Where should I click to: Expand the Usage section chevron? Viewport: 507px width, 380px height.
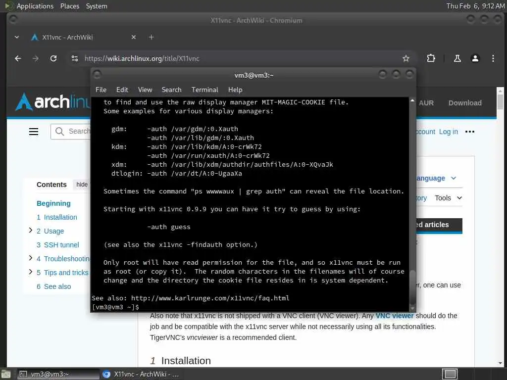(x=30, y=230)
